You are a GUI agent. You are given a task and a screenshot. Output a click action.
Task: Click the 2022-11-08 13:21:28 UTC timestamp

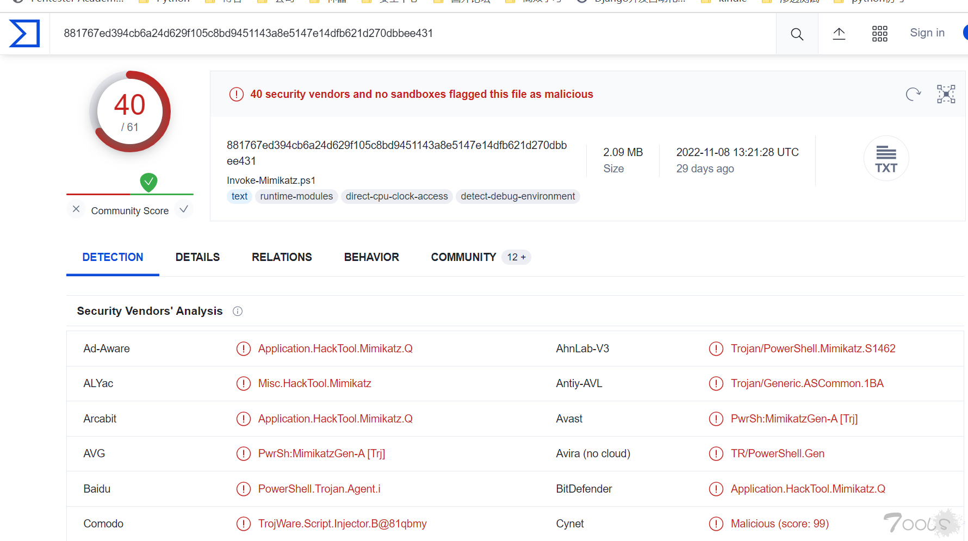point(737,152)
